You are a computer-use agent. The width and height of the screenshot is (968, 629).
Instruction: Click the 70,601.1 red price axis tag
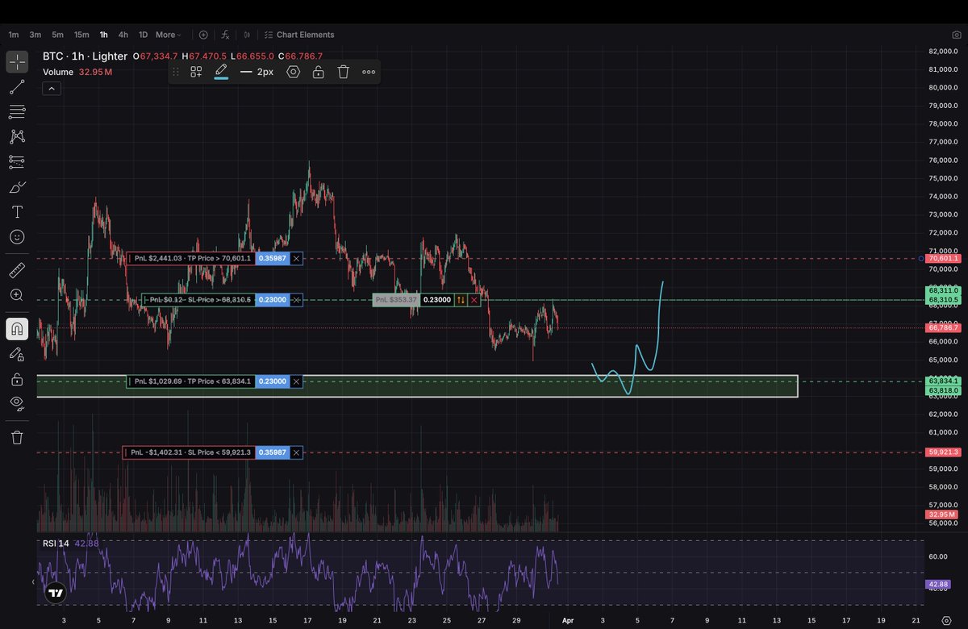point(943,258)
